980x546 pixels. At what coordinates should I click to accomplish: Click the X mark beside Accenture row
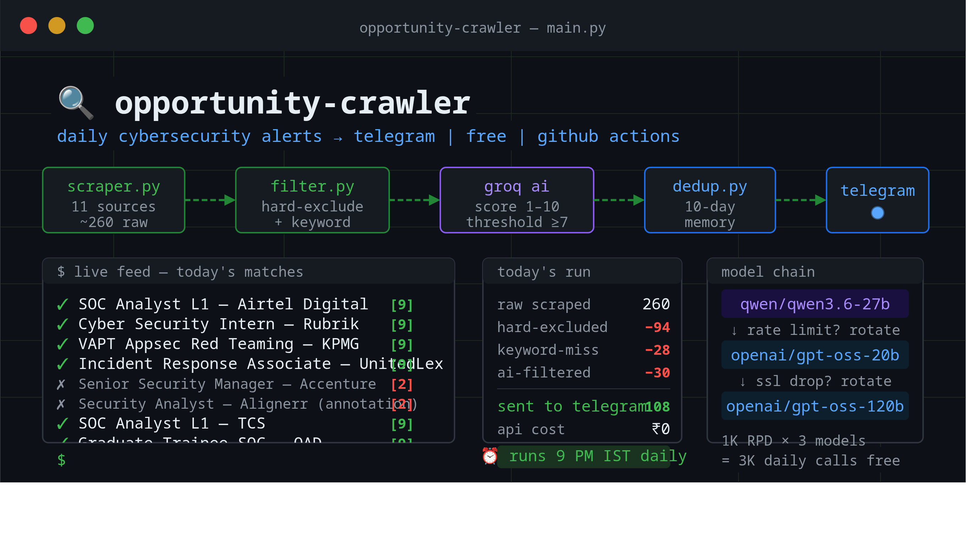61,384
